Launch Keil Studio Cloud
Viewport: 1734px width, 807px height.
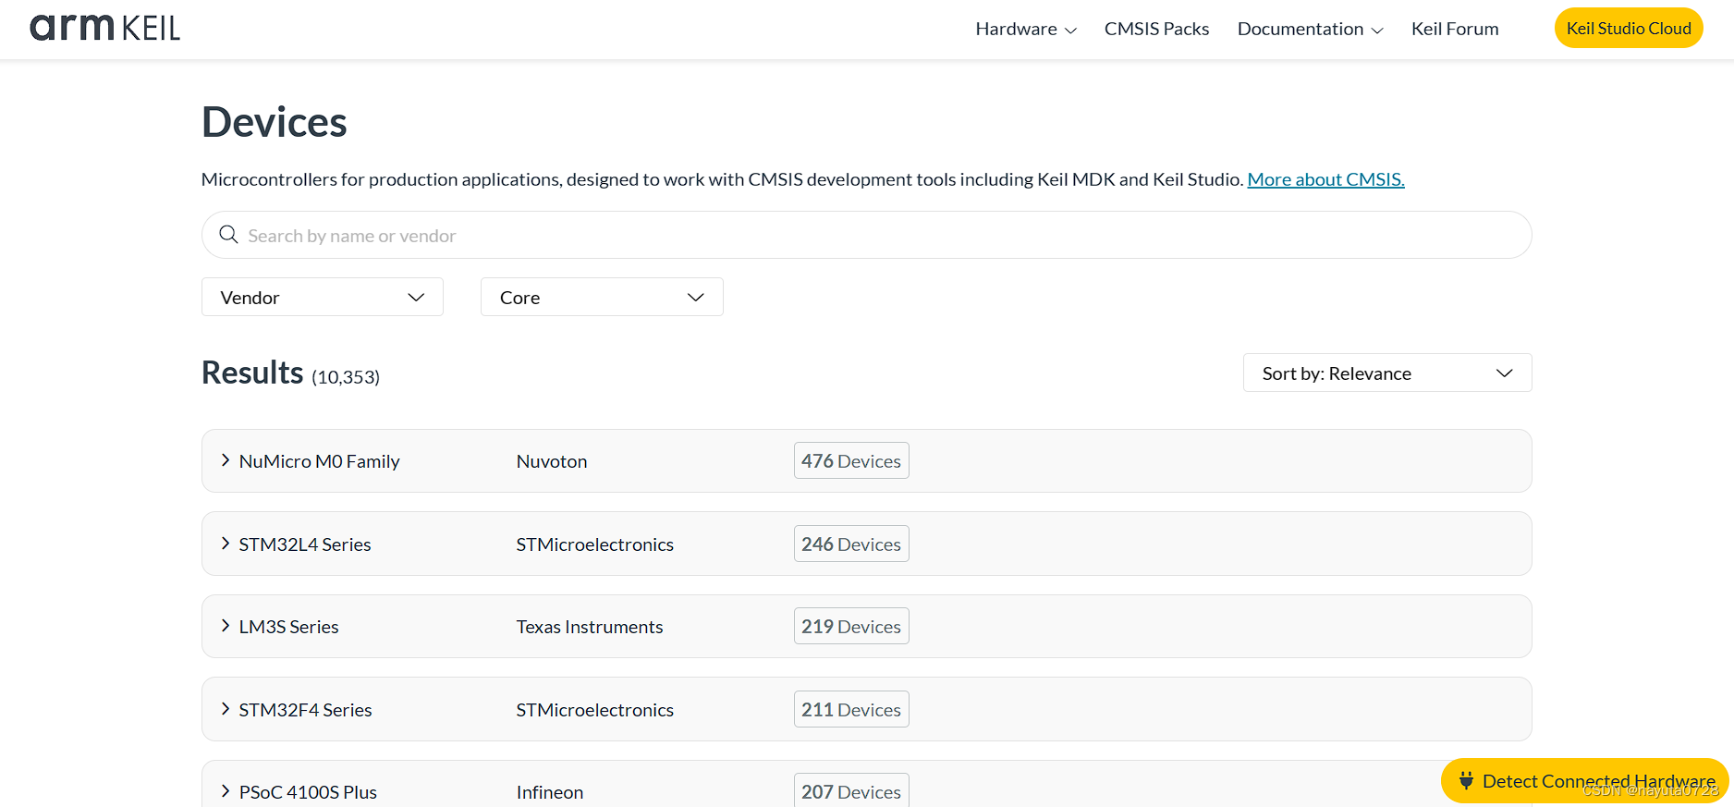point(1629,28)
